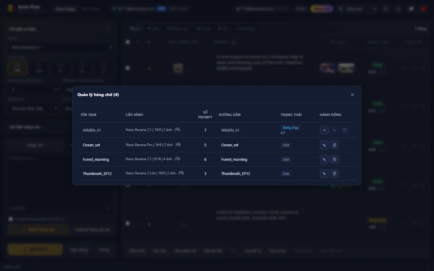The height and width of the screenshot is (271, 434).
Task: Click the 4/7 progress text for Wildlife_01
Action: click(x=283, y=133)
